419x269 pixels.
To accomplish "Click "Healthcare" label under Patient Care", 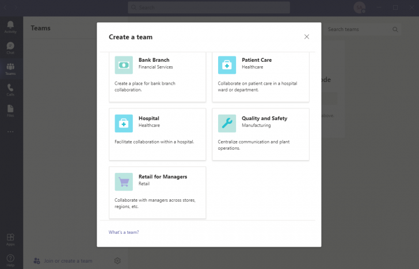I will coord(252,67).
